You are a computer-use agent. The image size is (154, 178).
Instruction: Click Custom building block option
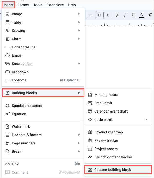click(x=118, y=170)
